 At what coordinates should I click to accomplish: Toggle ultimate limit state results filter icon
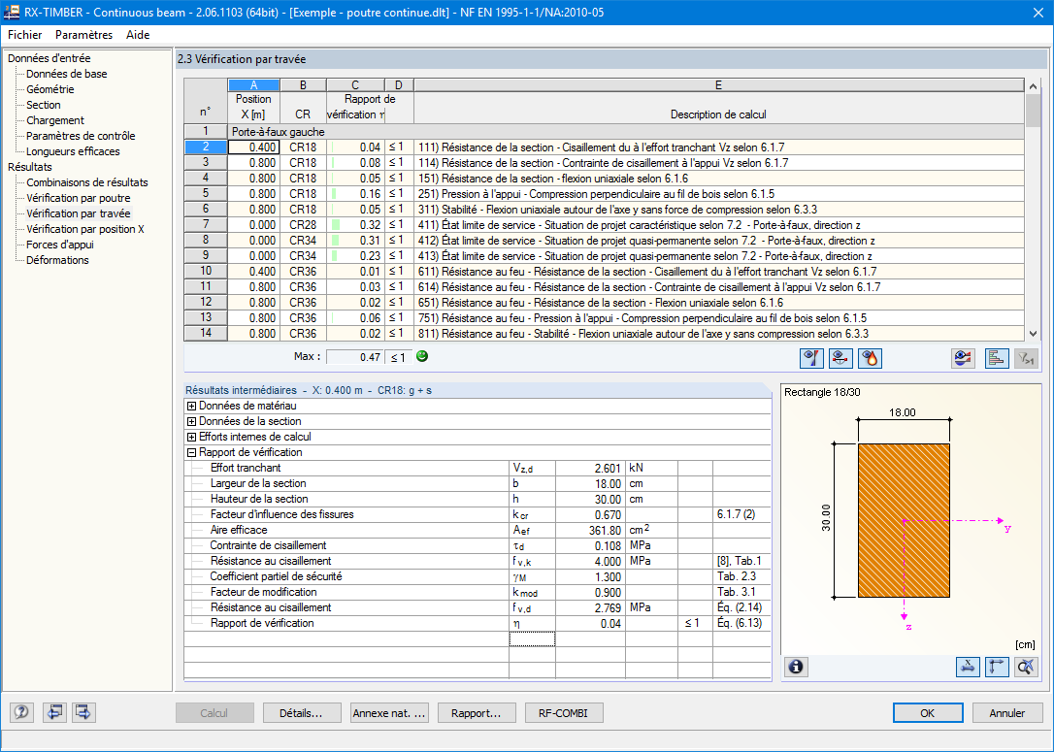tap(811, 359)
